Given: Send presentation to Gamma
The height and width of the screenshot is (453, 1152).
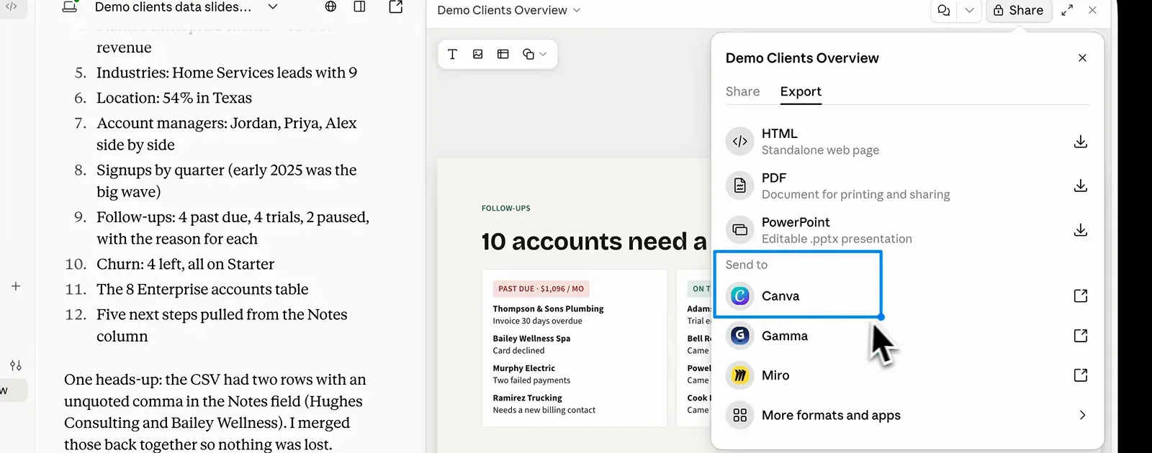Looking at the screenshot, I should (907, 336).
